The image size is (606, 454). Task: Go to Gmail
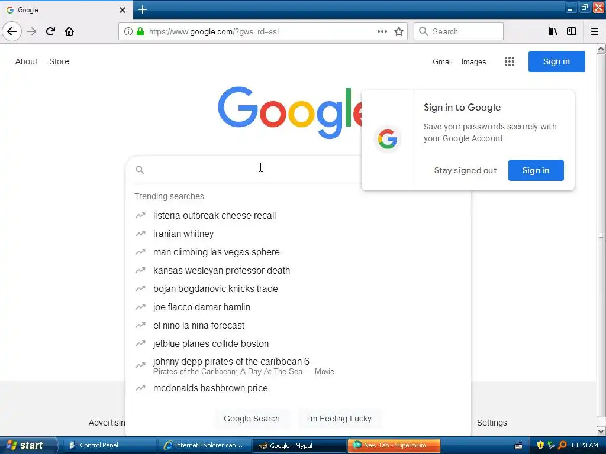(443, 61)
